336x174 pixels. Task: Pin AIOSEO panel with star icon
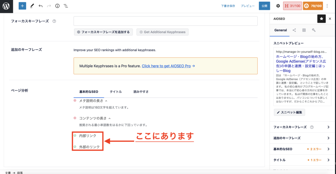[x=322, y=19]
